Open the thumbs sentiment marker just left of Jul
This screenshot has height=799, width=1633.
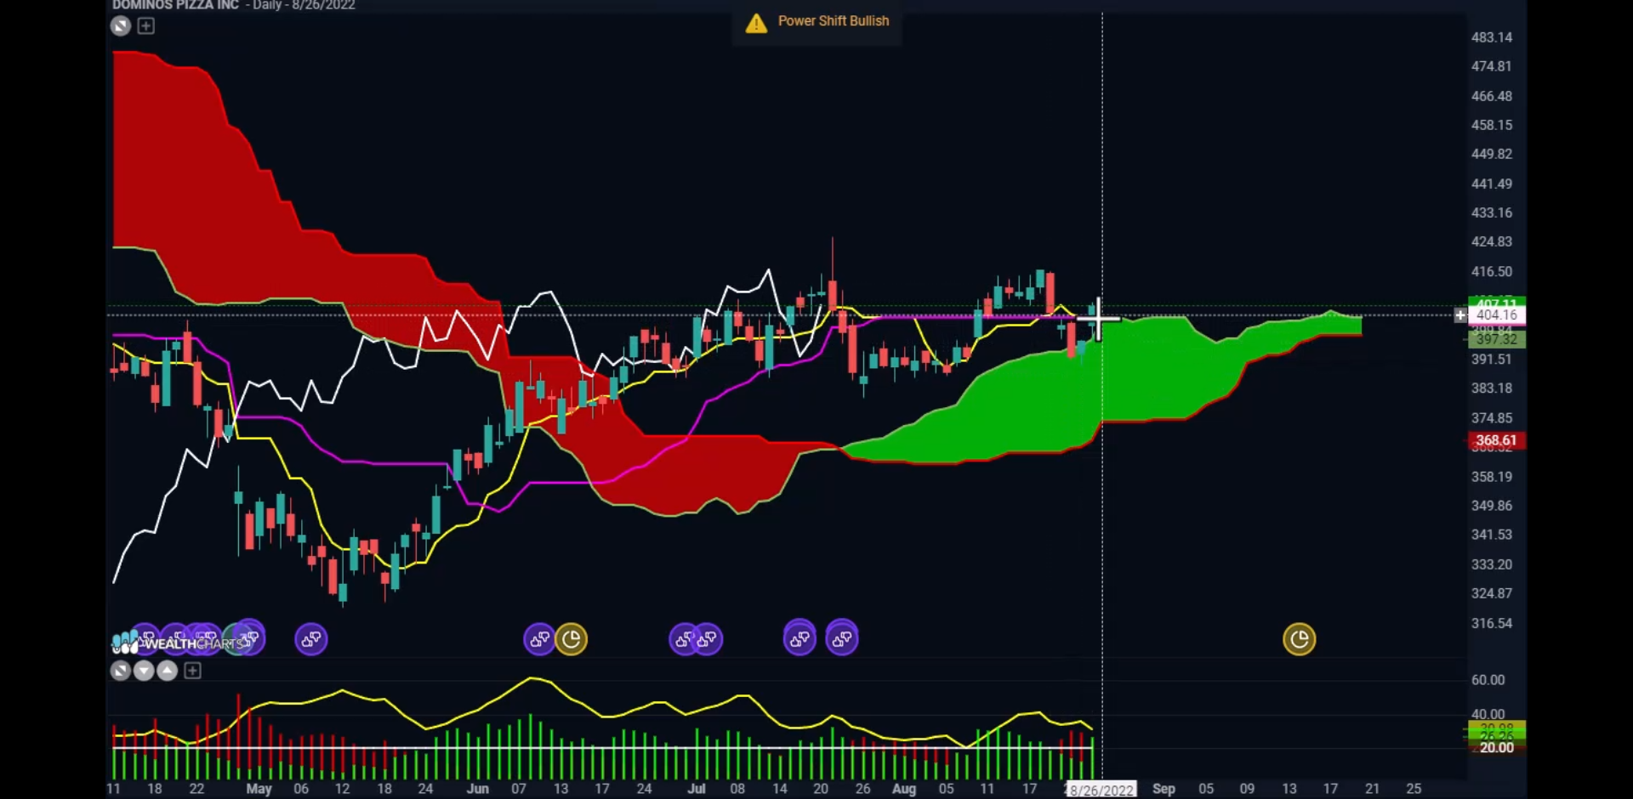[685, 639]
